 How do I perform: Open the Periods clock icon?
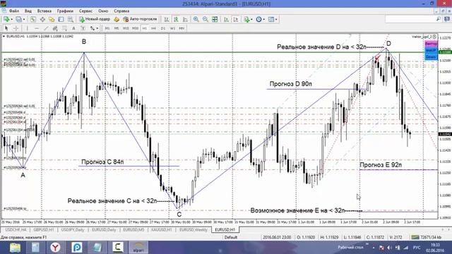pos(259,19)
